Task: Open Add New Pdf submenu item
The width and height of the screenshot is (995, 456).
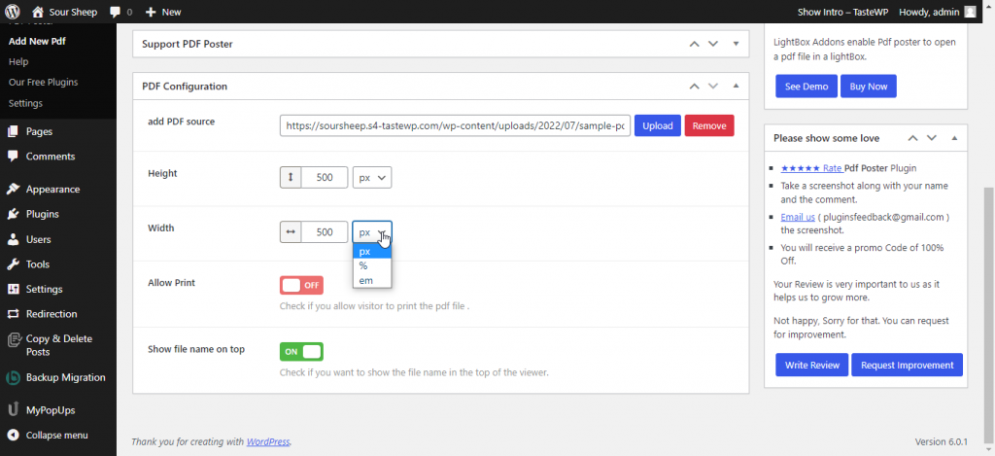Action: click(x=37, y=41)
